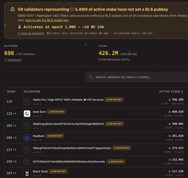Click the Black Sand validator logo
The width and height of the screenshot is (188, 178).
coord(27,173)
